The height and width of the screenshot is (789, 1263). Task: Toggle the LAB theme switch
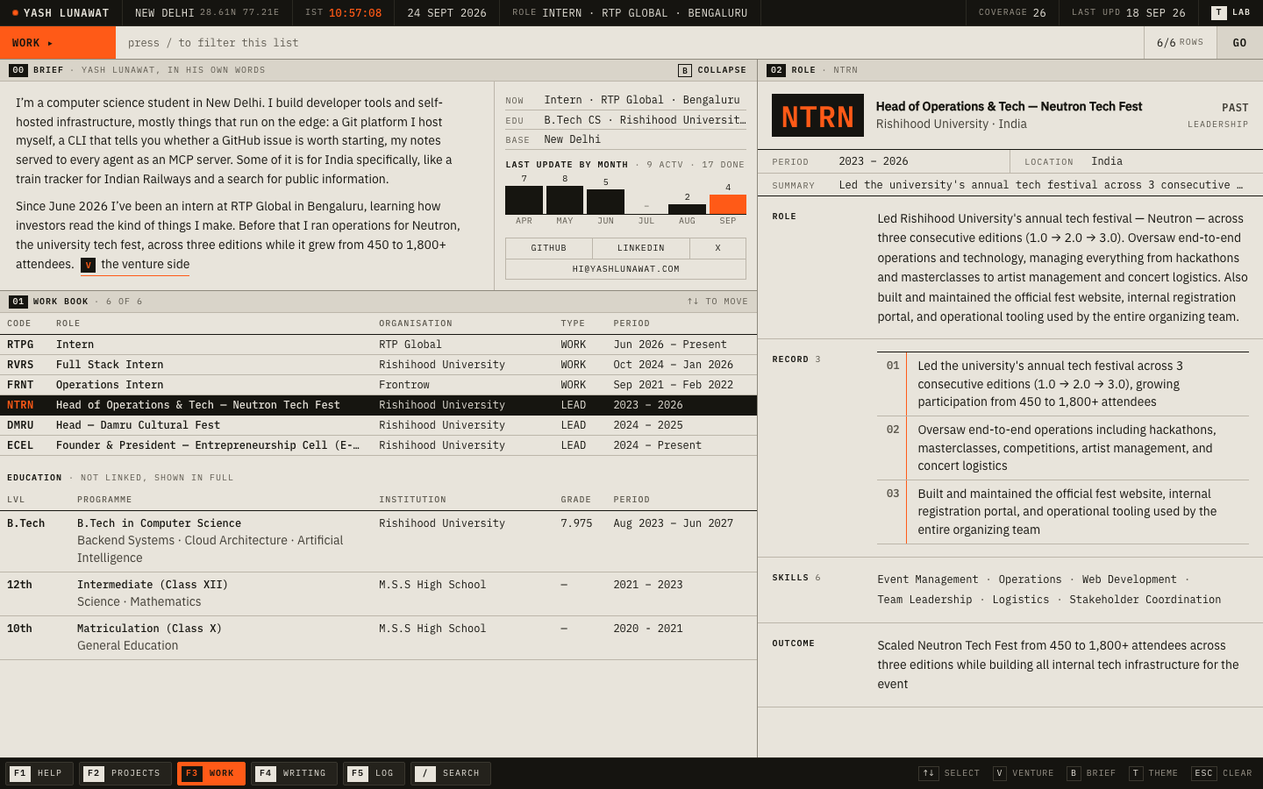tap(1231, 12)
